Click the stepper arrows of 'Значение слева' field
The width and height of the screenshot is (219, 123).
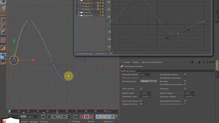coord(151,96)
